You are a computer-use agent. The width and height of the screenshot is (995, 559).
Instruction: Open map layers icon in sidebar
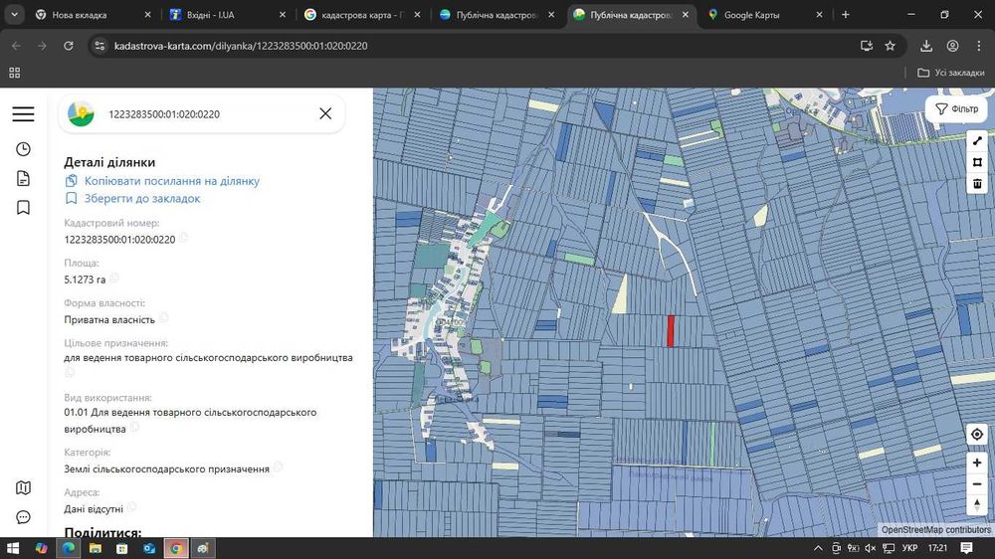coord(23,487)
